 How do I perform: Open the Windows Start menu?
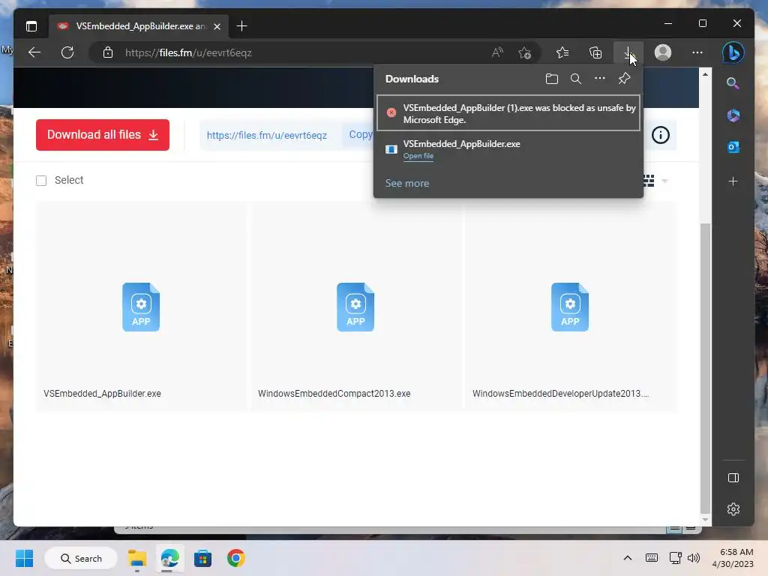click(x=24, y=558)
